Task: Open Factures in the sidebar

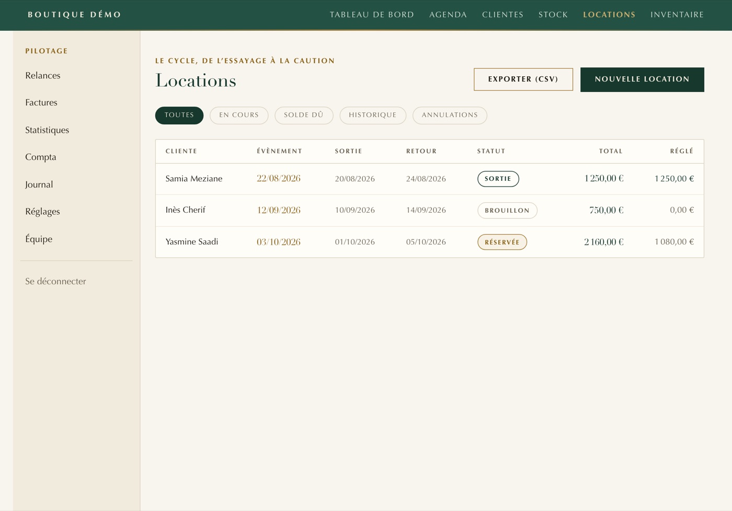Action: [x=41, y=103]
